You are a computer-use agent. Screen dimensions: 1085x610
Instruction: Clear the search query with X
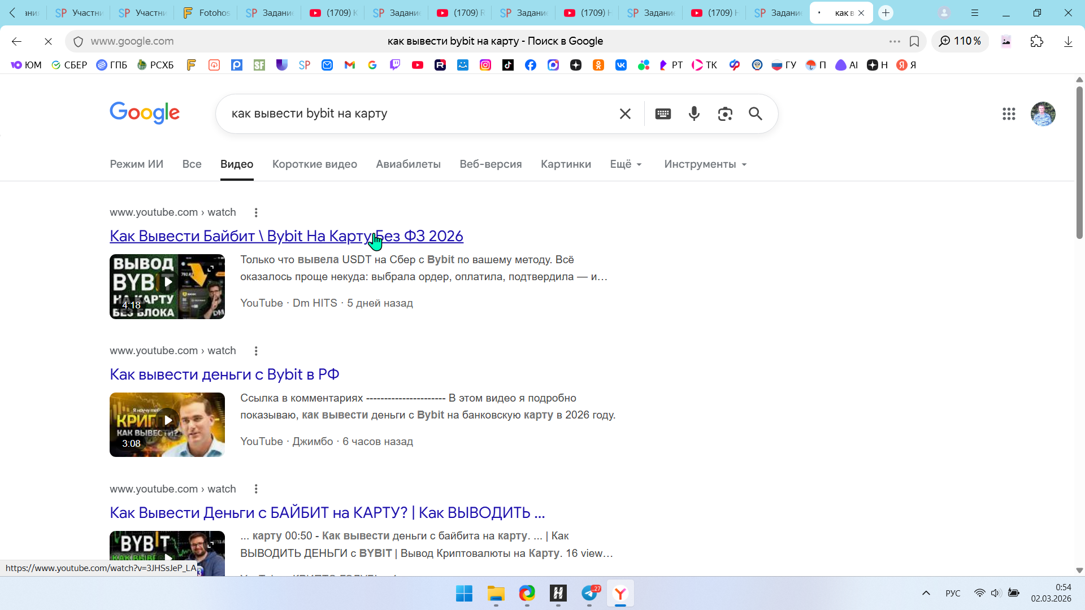click(625, 114)
